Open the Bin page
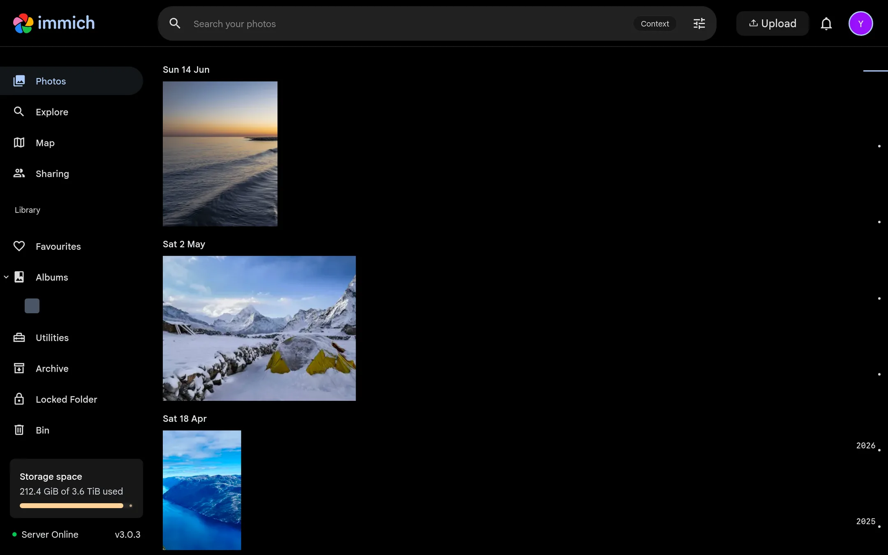The height and width of the screenshot is (555, 888). 72,430
